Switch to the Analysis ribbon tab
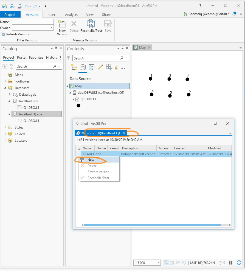Screen dimensions: 245x273 click(x=71, y=15)
